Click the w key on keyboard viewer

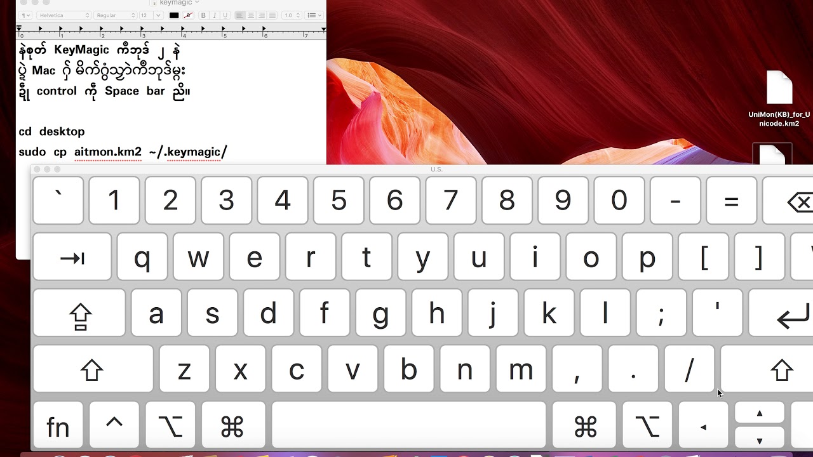[x=198, y=257]
